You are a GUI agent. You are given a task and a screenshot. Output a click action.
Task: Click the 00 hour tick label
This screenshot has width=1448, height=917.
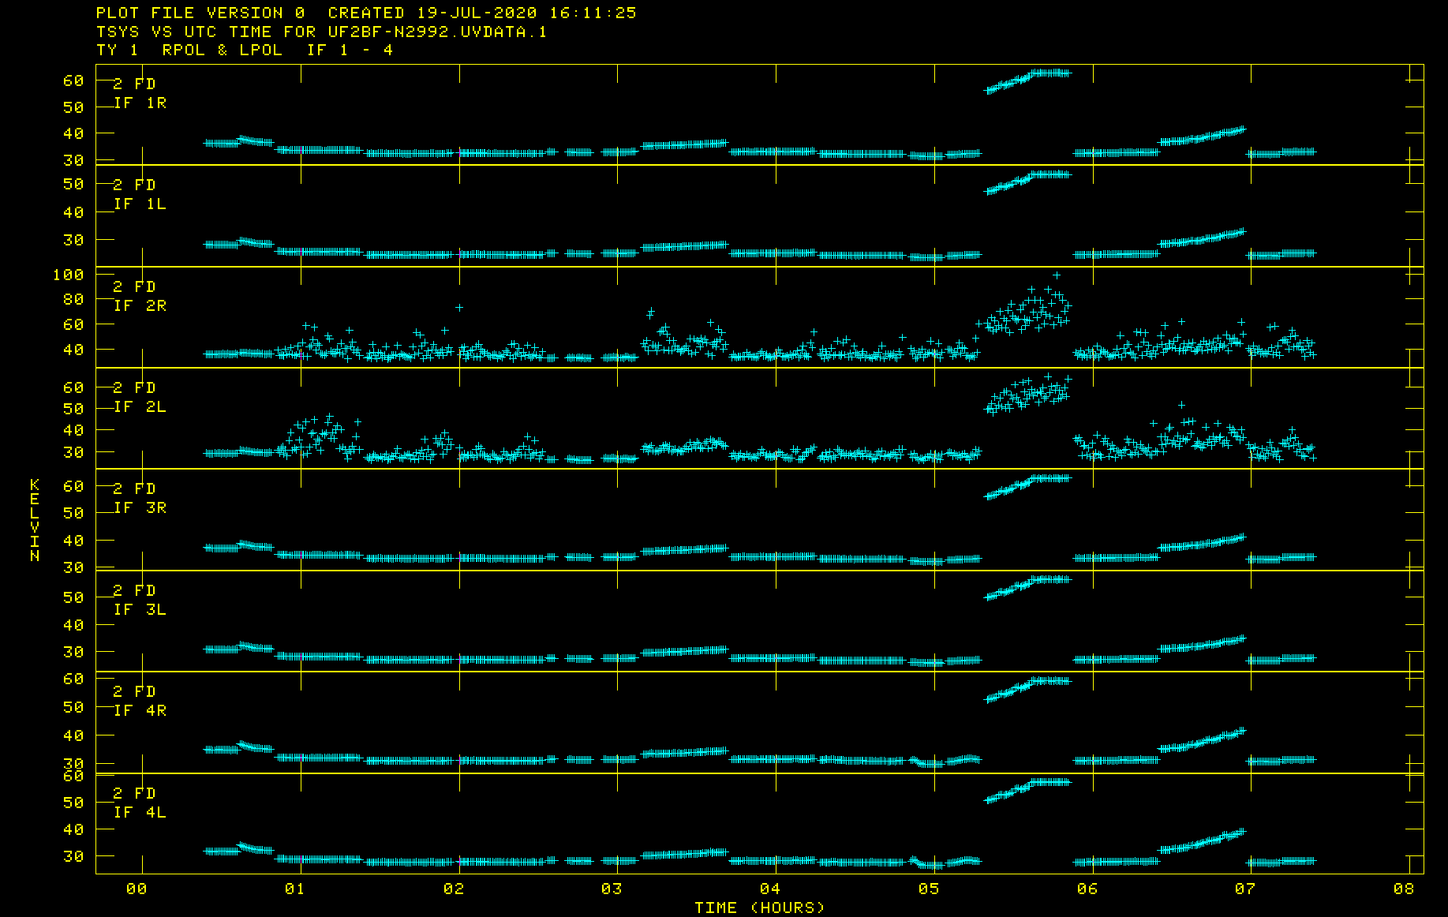tap(137, 889)
